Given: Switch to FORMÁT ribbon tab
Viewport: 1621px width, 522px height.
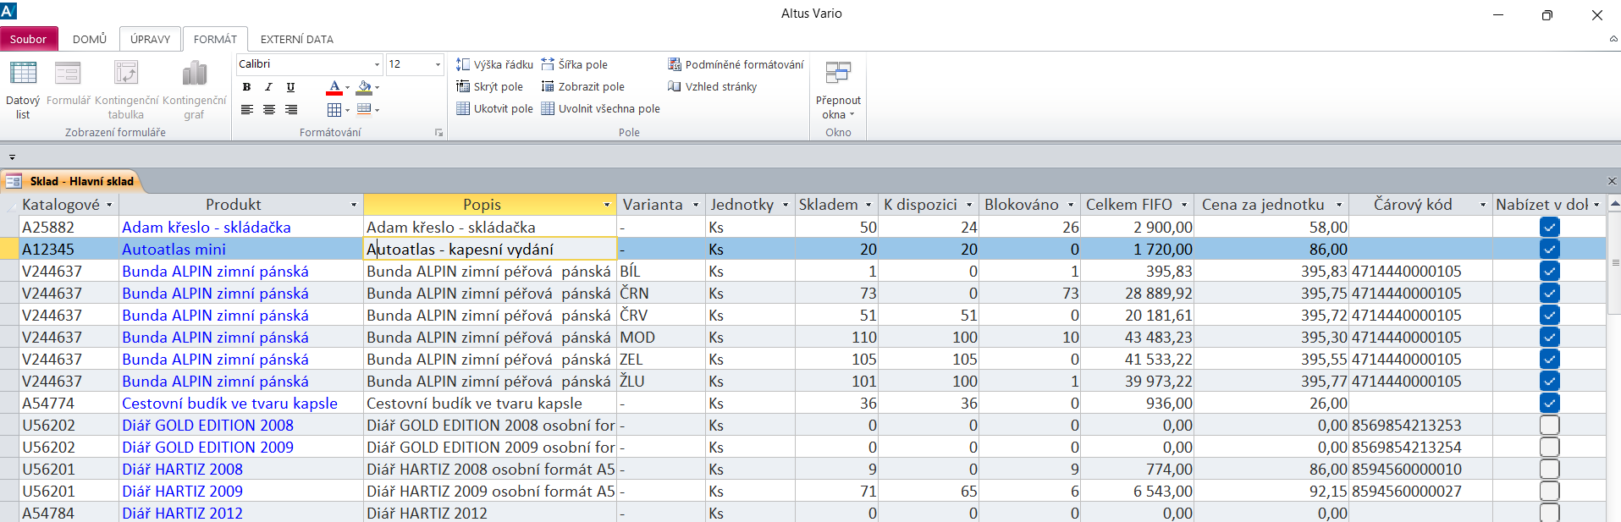Looking at the screenshot, I should tap(215, 39).
